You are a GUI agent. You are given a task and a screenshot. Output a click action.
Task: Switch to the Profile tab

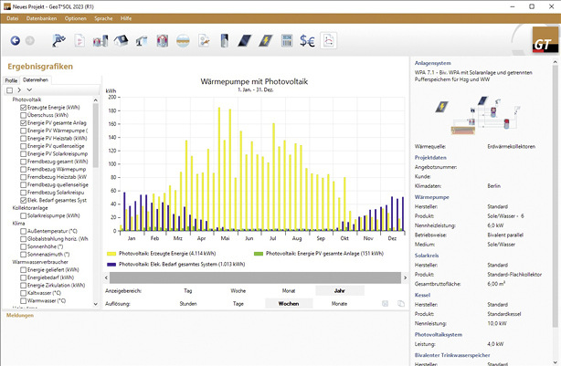pos(11,81)
